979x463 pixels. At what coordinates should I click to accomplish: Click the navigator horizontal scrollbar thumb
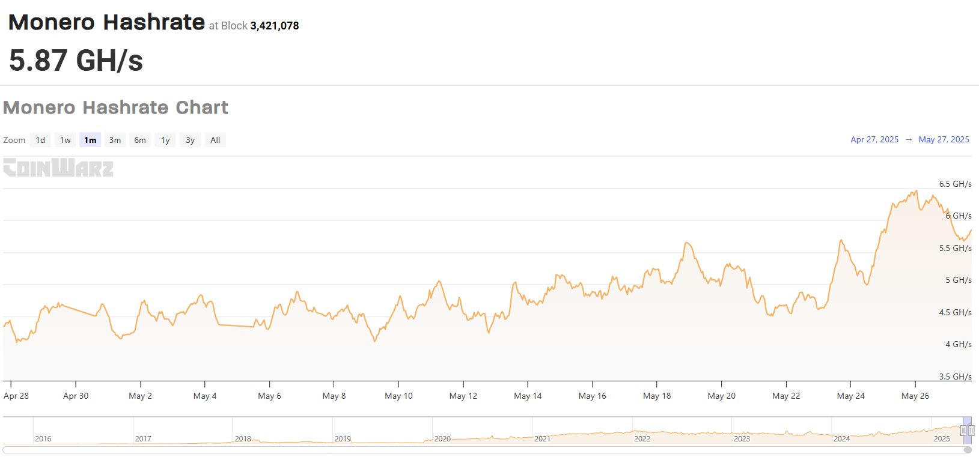[x=968, y=450]
